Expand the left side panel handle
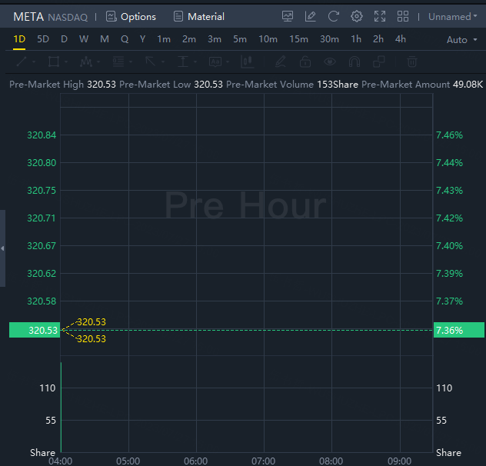This screenshot has width=486, height=466. pos(2,248)
